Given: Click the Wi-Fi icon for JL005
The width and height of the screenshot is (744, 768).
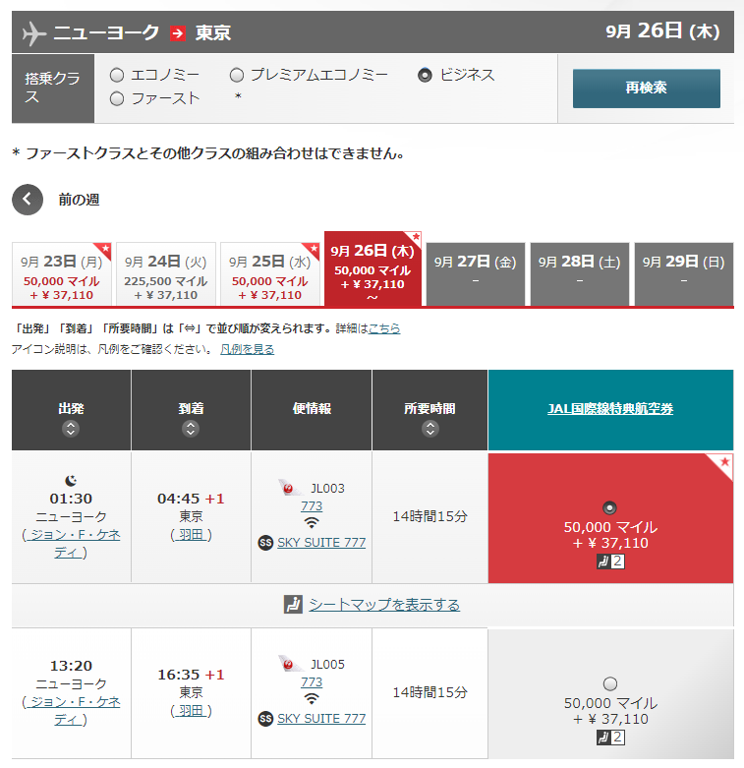Looking at the screenshot, I should coord(312,699).
